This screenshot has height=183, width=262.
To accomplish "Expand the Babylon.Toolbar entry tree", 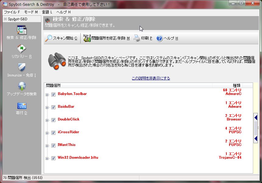I will point(47,95).
